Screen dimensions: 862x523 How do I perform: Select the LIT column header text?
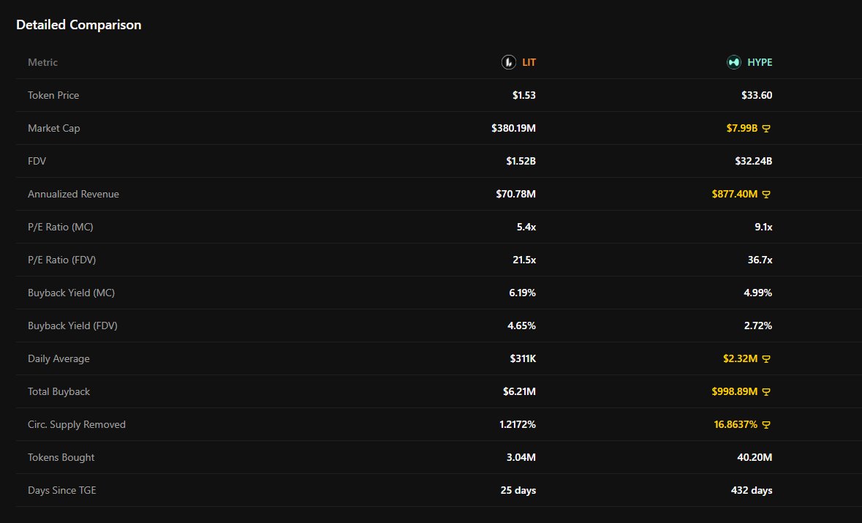[529, 62]
